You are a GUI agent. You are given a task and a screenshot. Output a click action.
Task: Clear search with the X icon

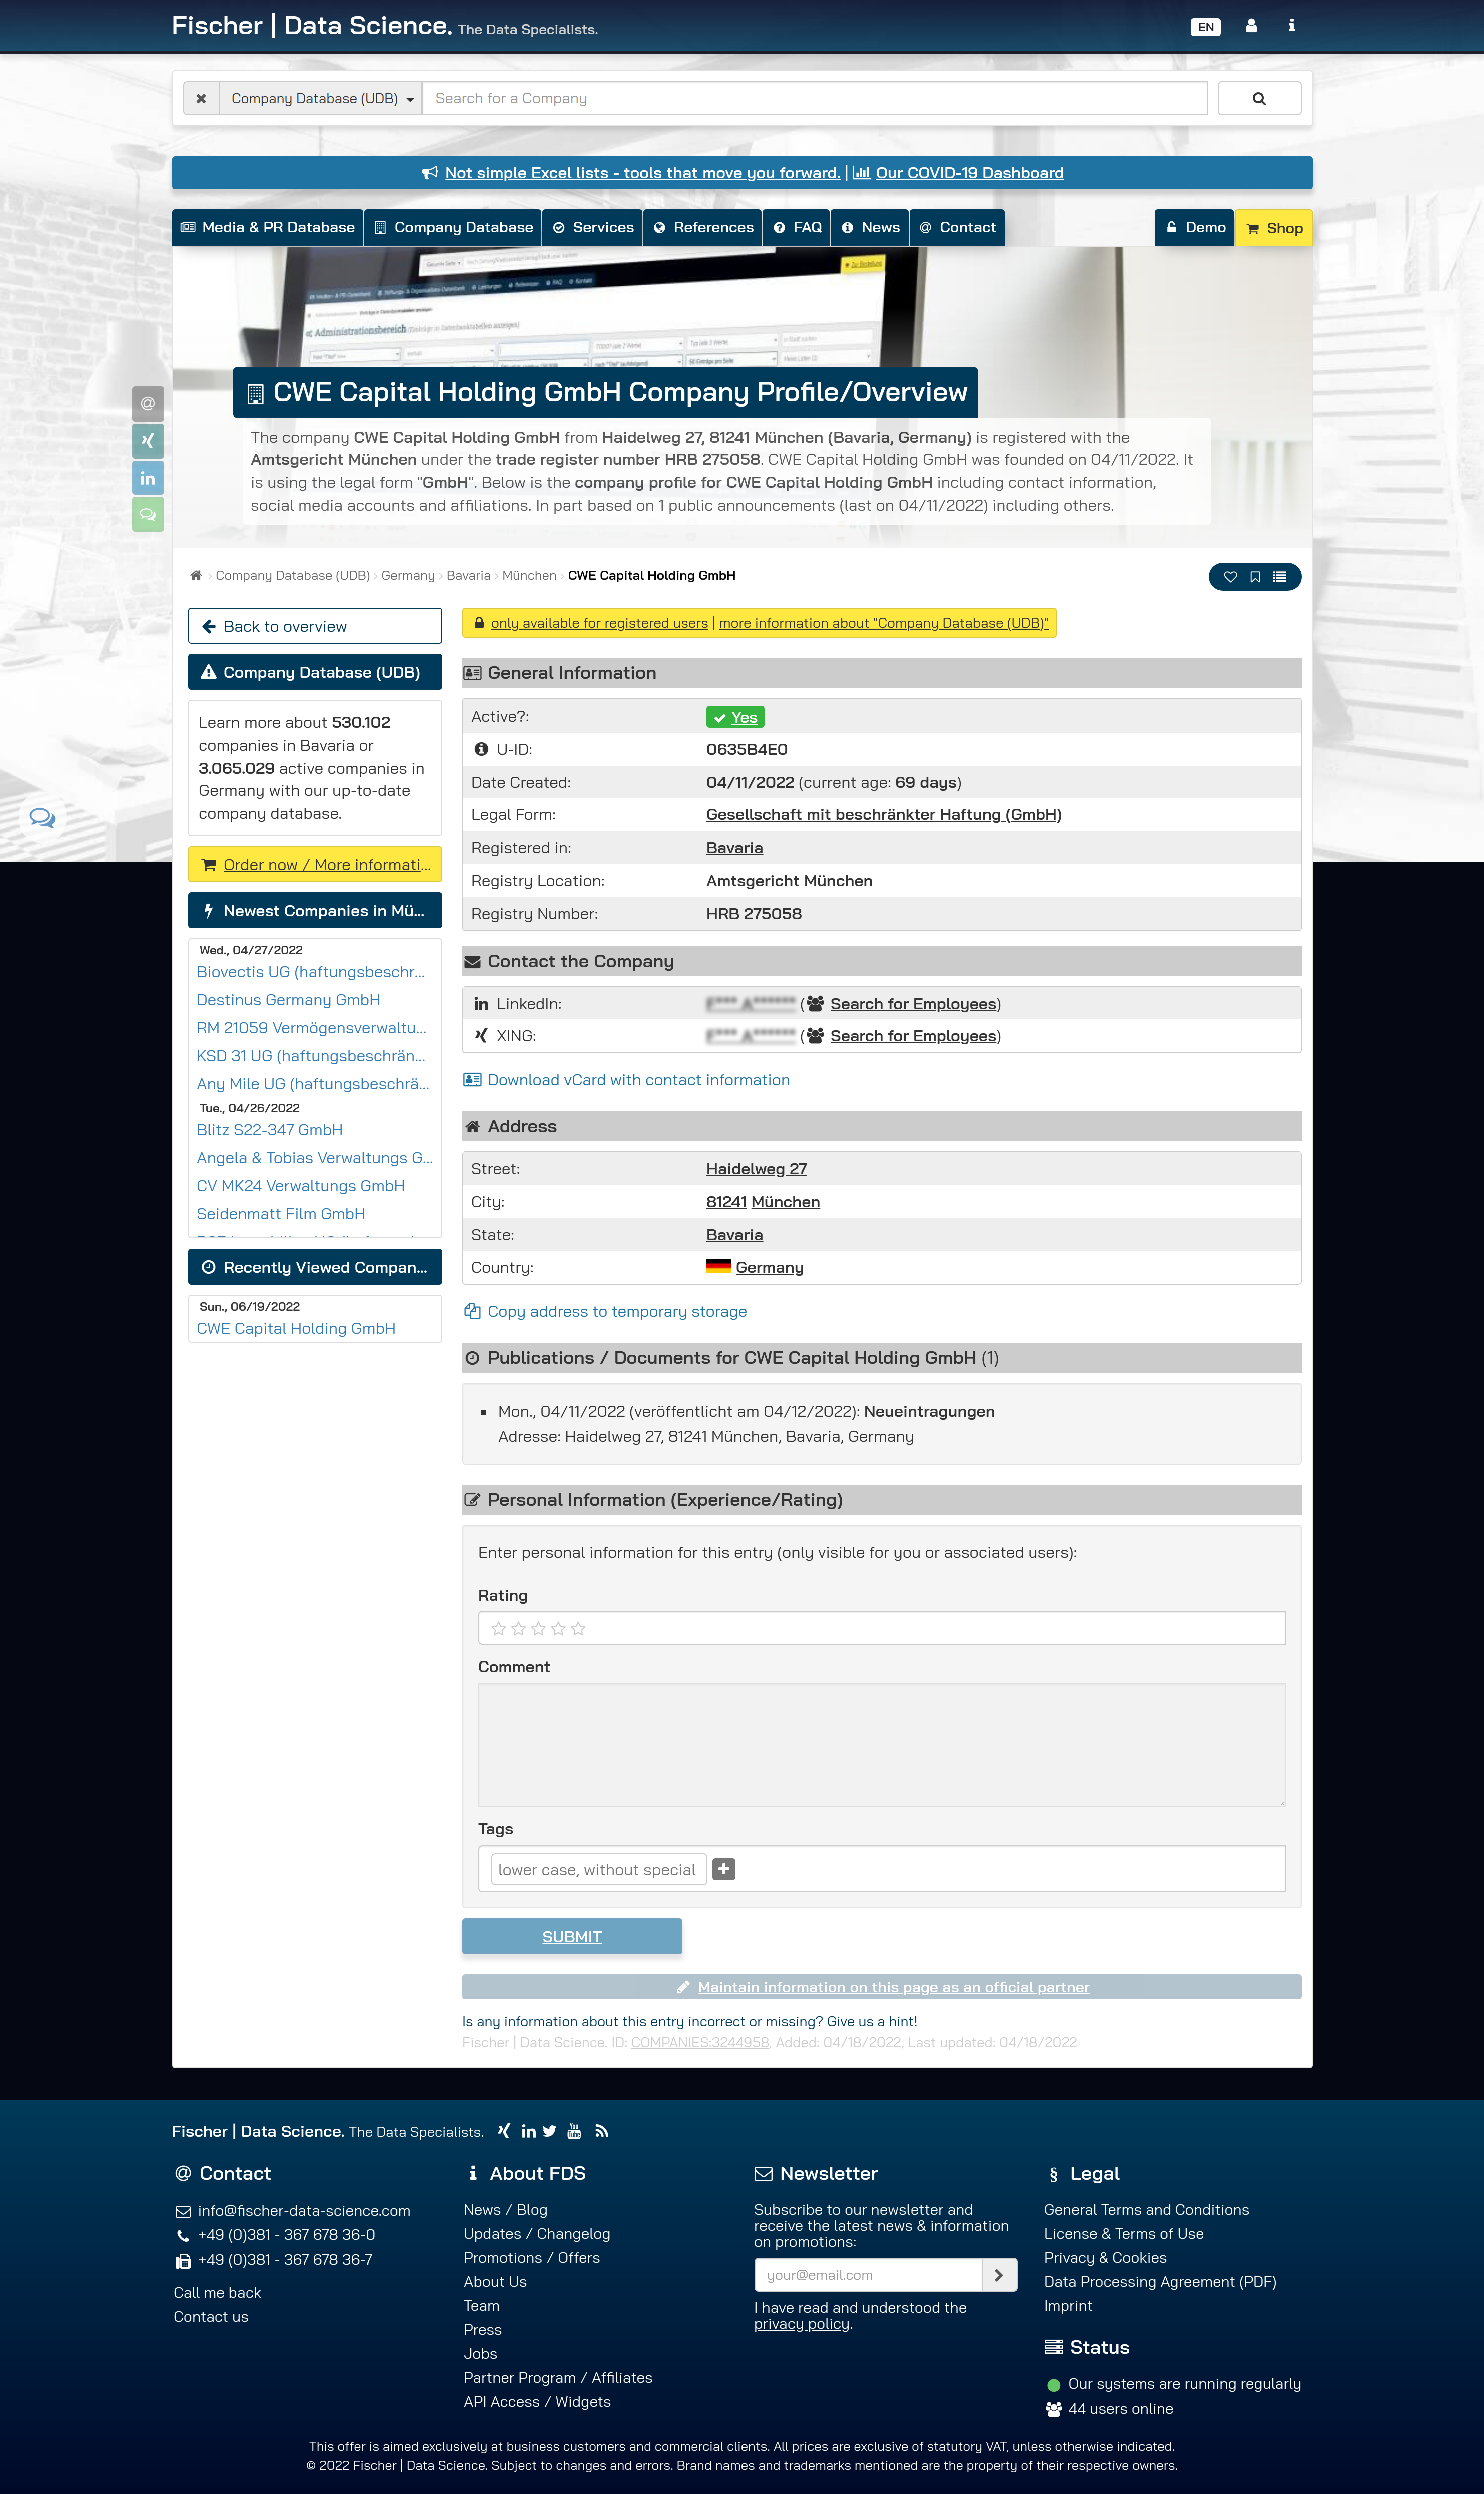[201, 98]
